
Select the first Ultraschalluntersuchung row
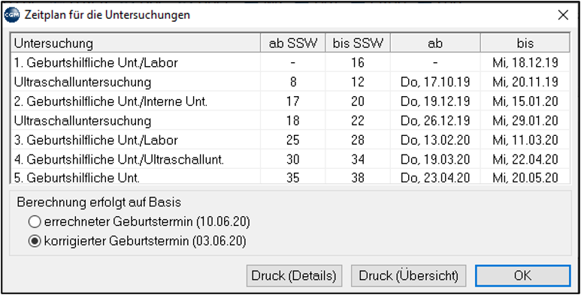point(290,82)
